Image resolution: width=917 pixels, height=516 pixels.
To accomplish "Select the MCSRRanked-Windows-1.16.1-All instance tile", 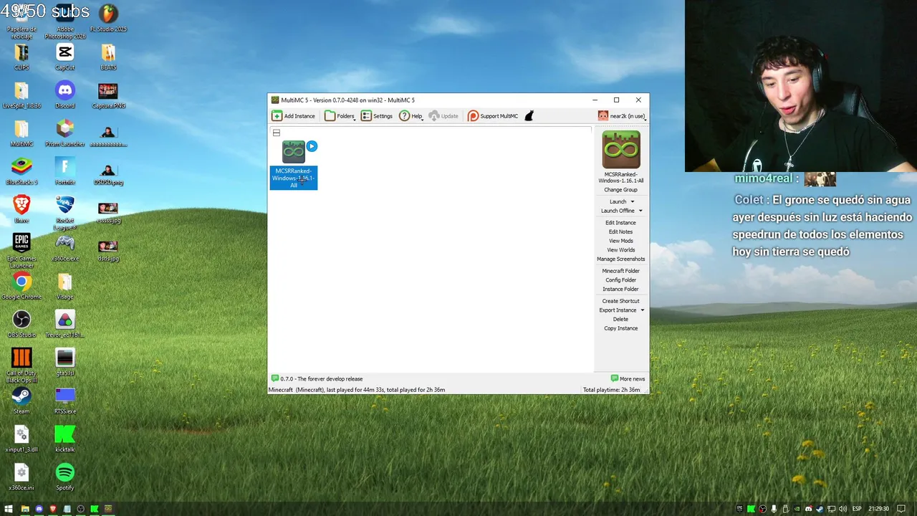I will 294,165.
